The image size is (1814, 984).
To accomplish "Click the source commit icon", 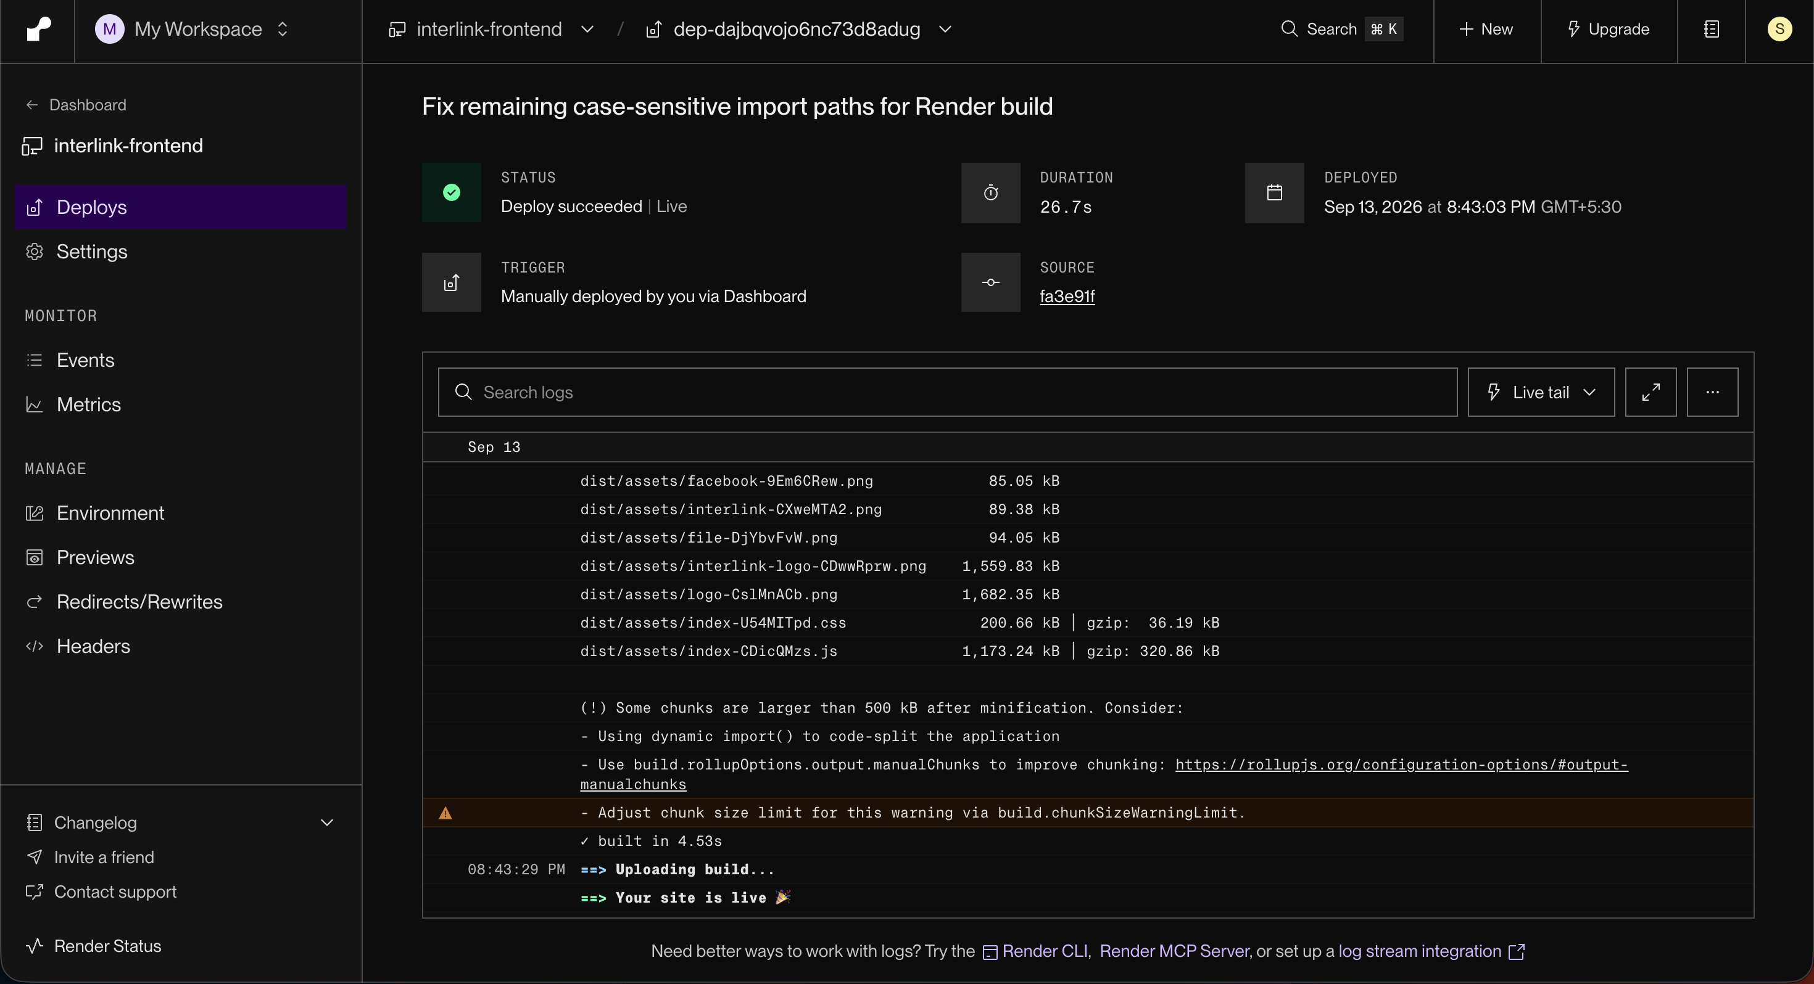I will pyautogui.click(x=991, y=282).
